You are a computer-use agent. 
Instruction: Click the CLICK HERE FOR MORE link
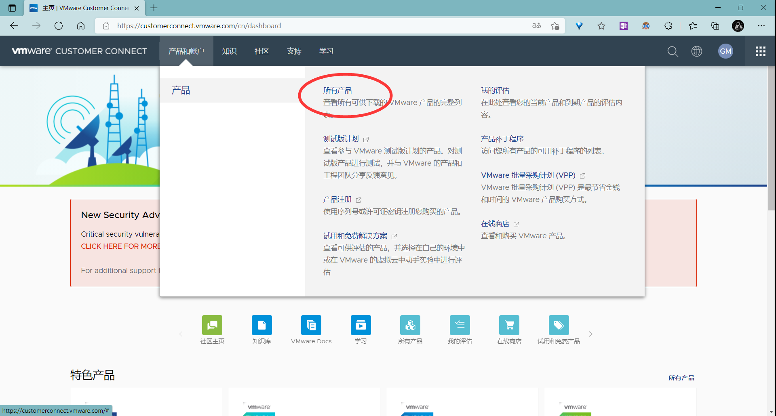(120, 246)
